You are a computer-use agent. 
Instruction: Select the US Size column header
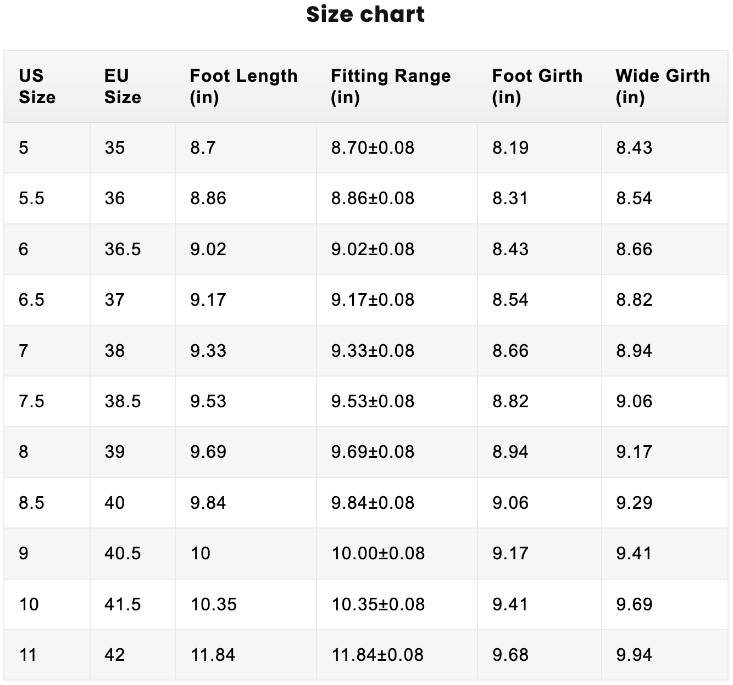37,86
